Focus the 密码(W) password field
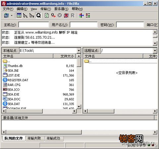Screen dimensions: 159x149 [130, 24]
